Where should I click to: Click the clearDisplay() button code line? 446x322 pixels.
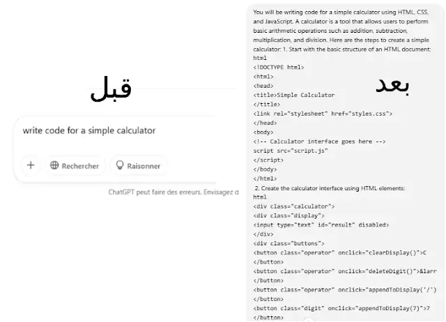pyautogui.click(x=339, y=253)
